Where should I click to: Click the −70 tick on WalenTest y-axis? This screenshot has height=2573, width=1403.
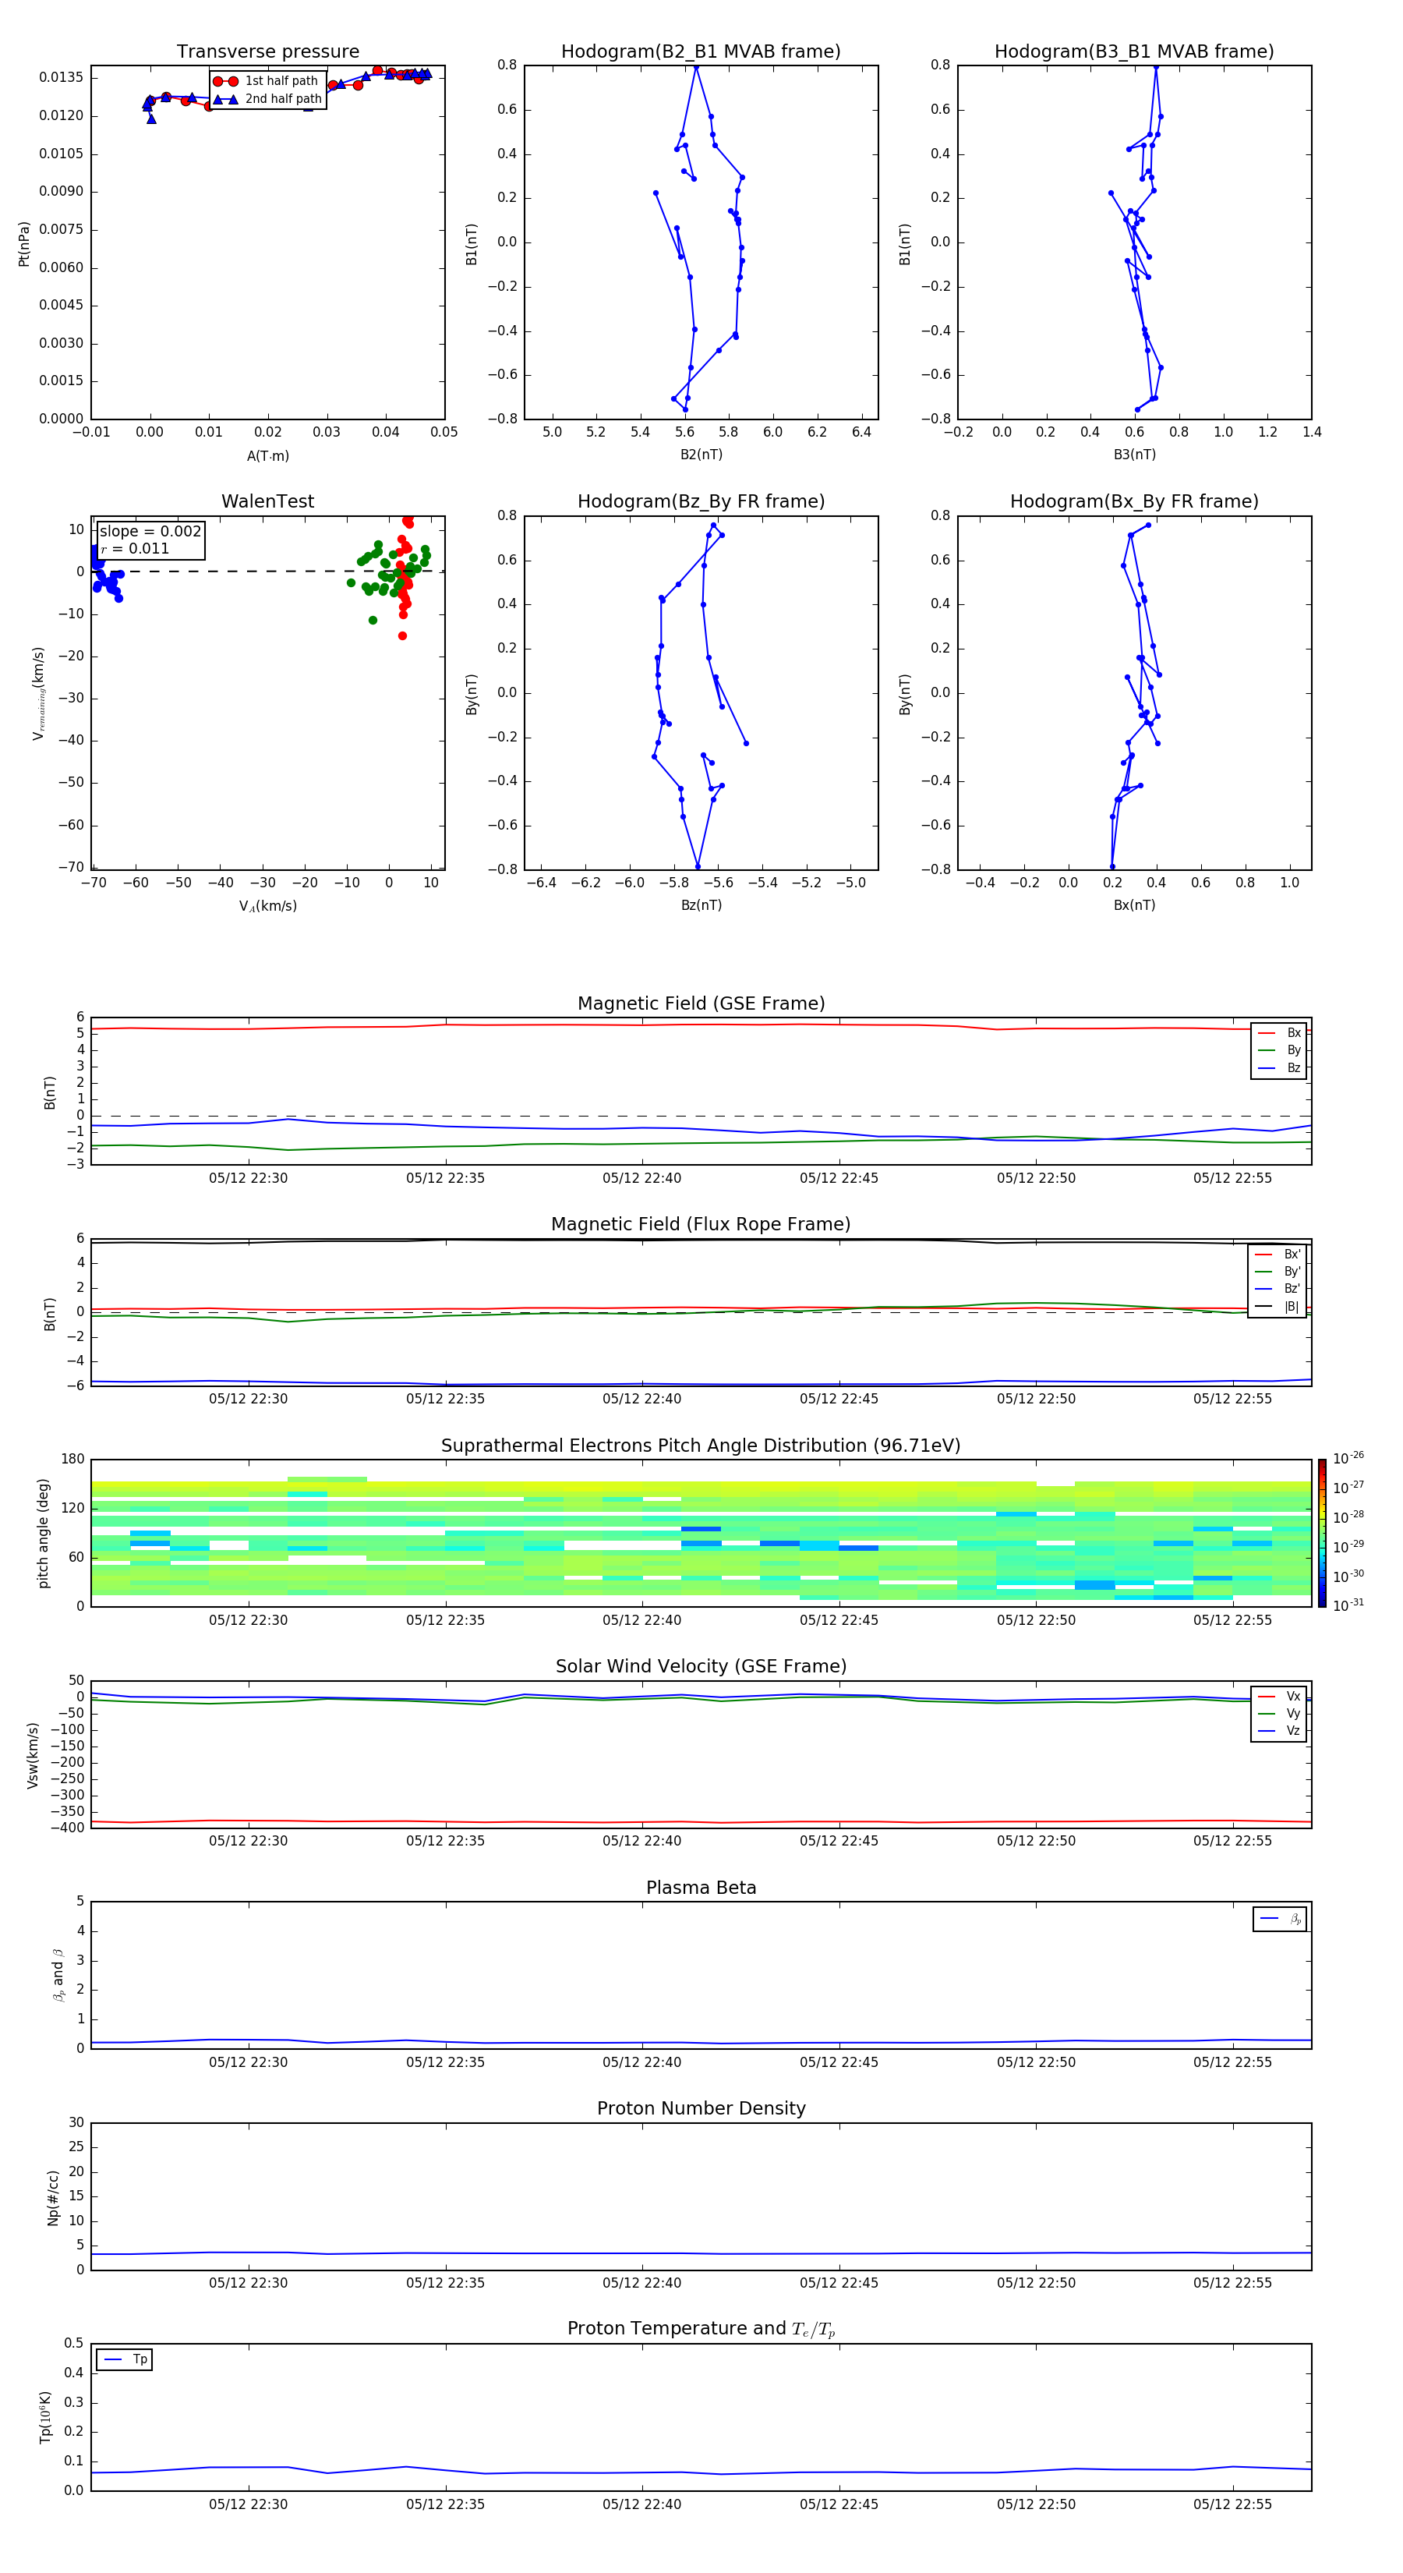click(71, 868)
